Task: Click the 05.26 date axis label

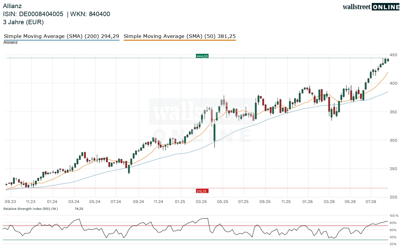Action: pyautogui.click(x=350, y=202)
